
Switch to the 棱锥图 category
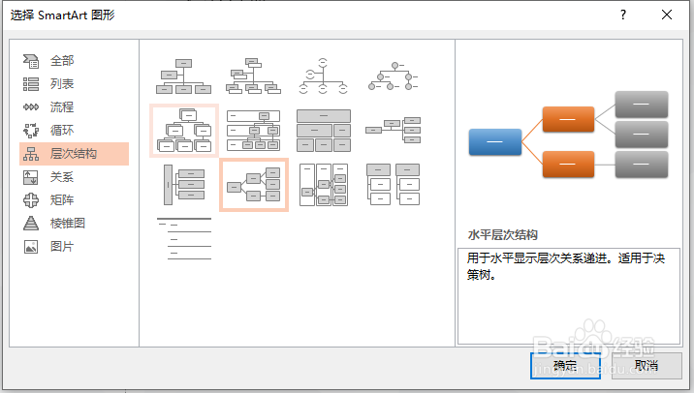click(x=68, y=224)
